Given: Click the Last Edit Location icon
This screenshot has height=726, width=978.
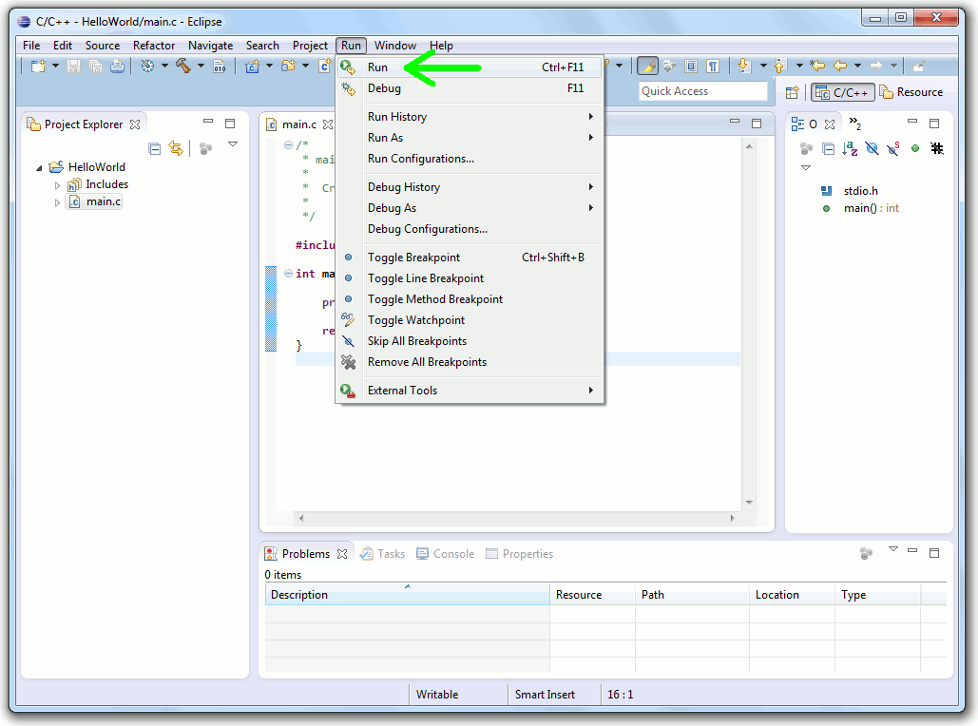Looking at the screenshot, I should click(817, 66).
